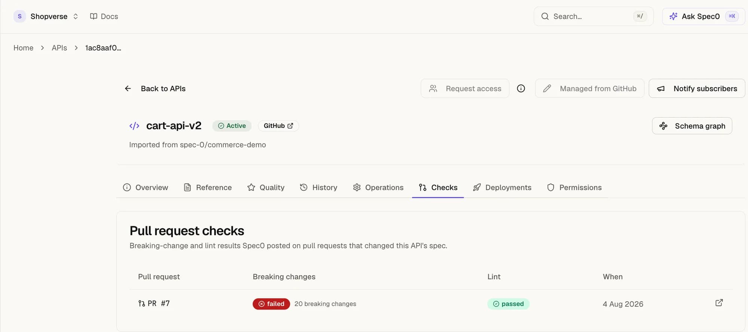
Task: Click the megaphone icon in Notify subscribers
Action: (661, 89)
